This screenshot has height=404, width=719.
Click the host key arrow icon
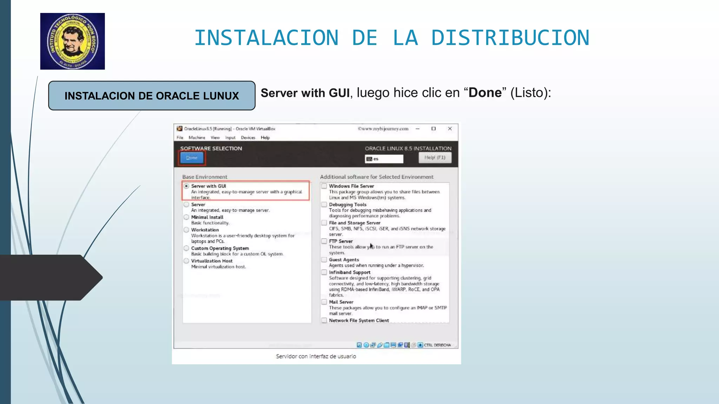click(x=420, y=345)
